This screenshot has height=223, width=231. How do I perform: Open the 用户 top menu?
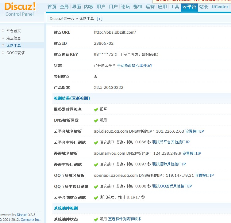(x=101, y=7)
